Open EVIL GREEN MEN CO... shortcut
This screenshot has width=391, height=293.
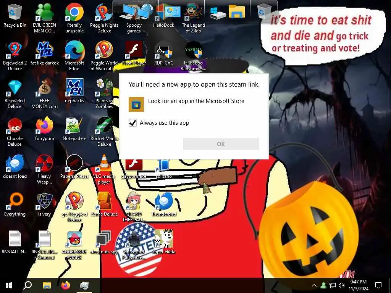pos(44,12)
